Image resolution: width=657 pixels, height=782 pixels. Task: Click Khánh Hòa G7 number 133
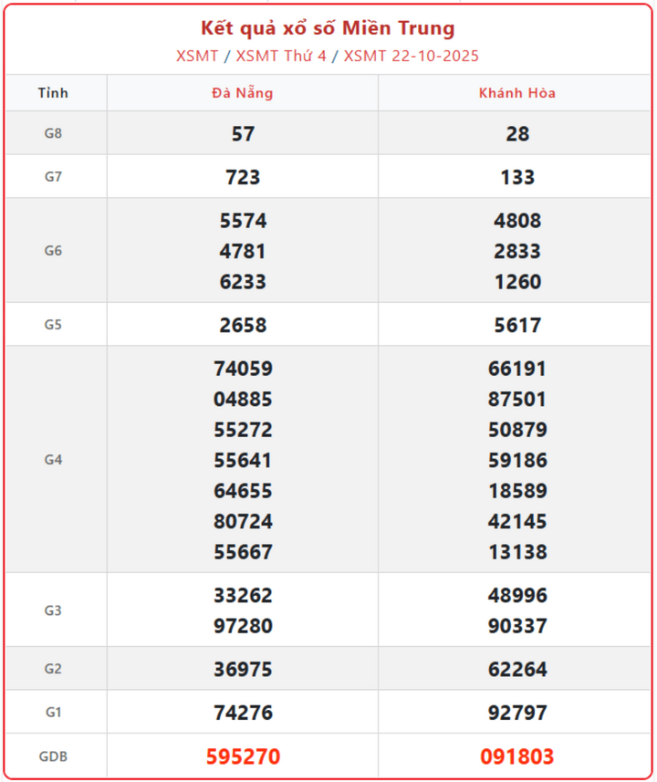pos(517,177)
